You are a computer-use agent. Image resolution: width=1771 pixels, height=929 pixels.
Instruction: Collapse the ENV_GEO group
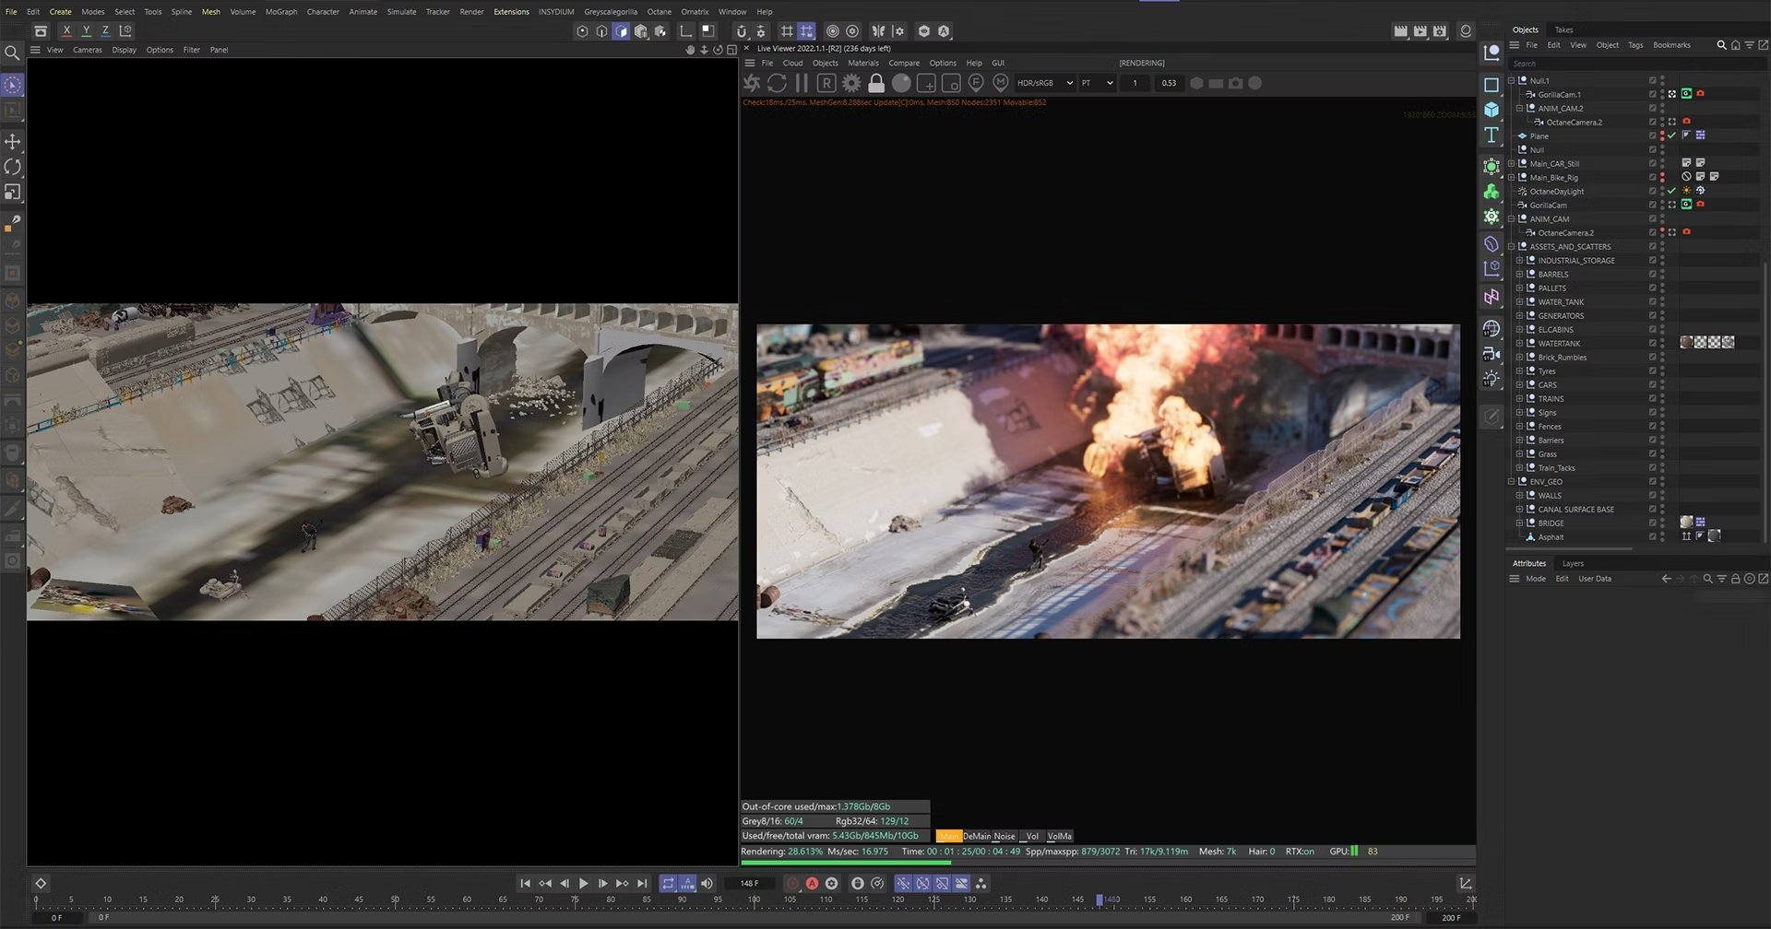1511,481
